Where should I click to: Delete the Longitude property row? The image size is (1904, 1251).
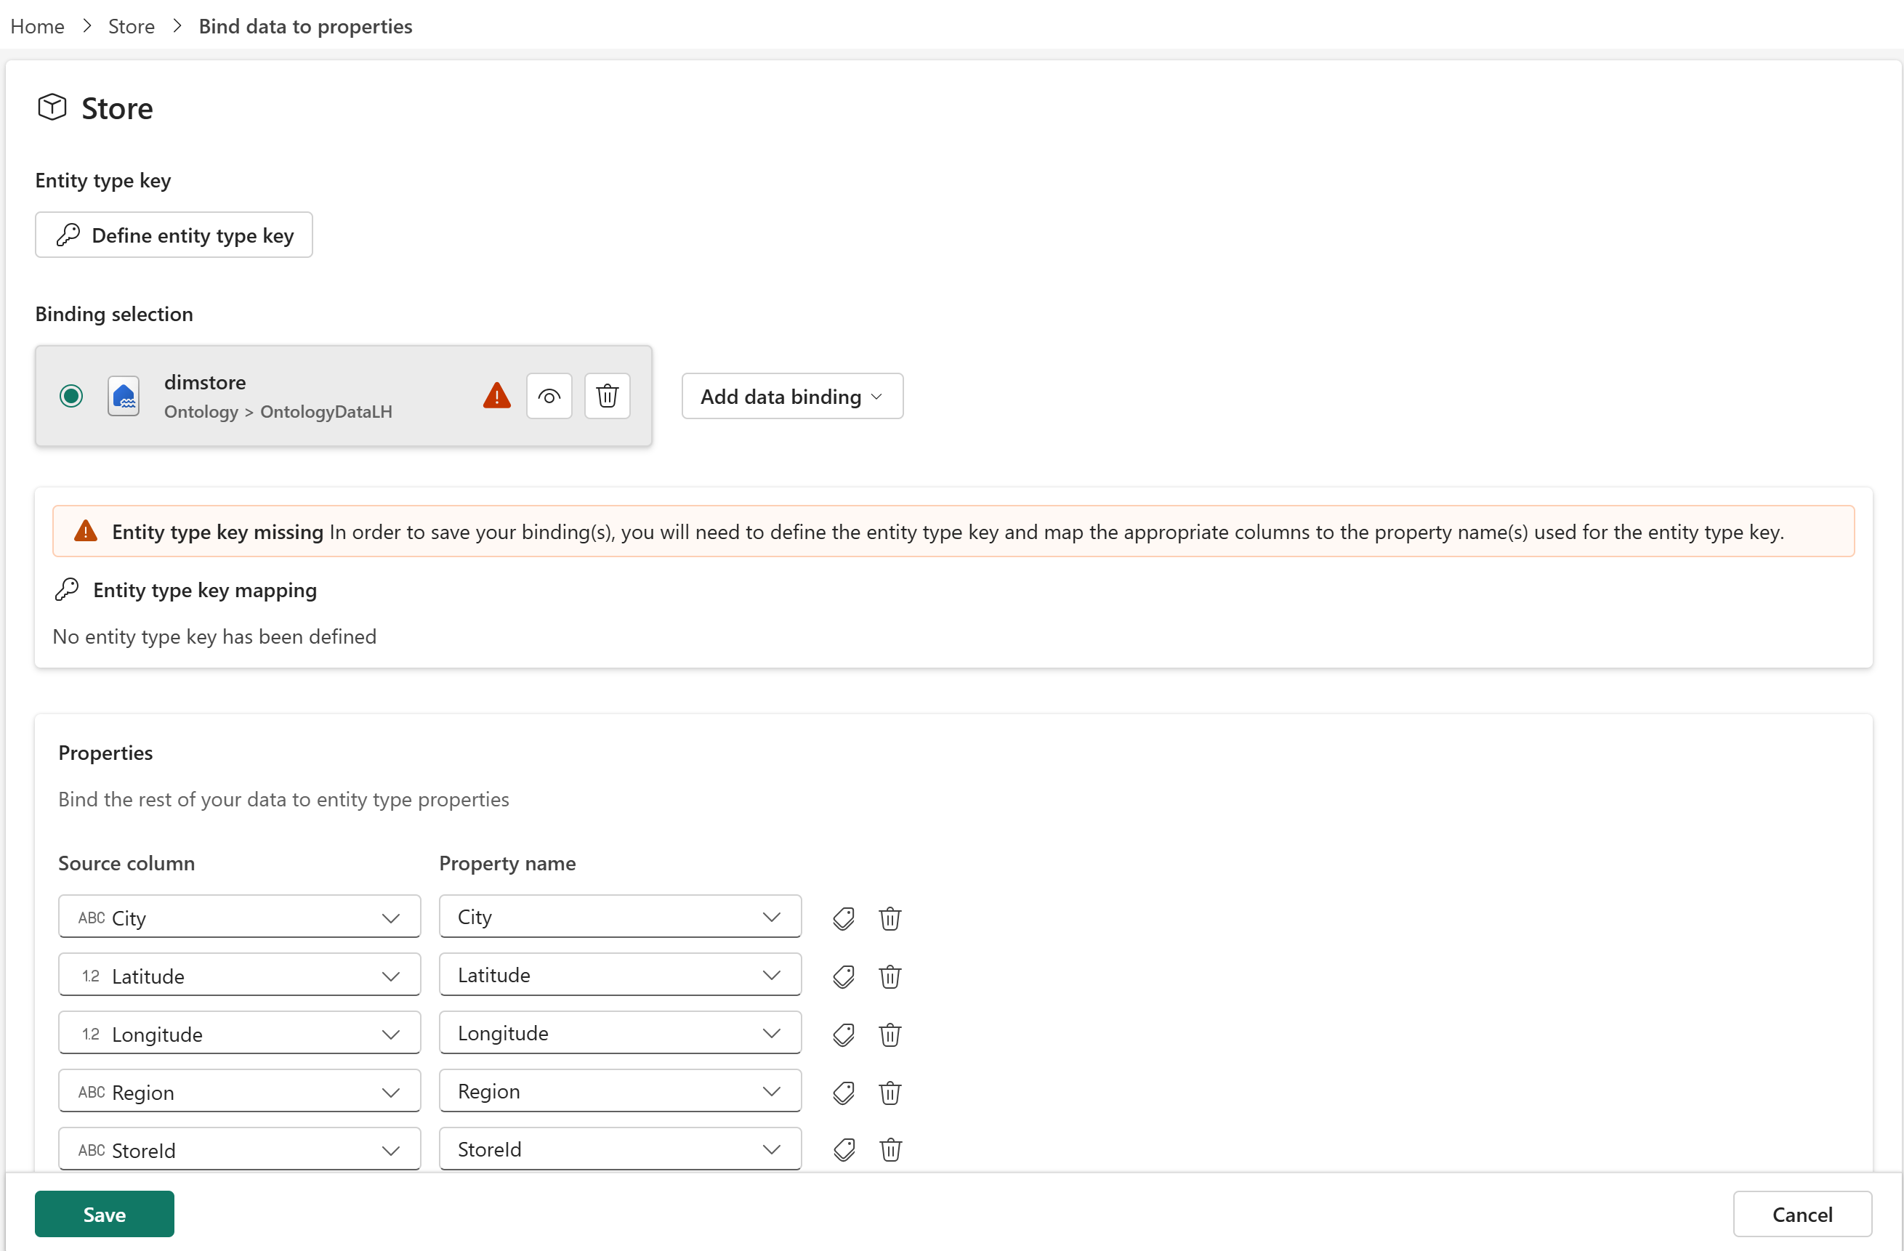click(x=890, y=1035)
